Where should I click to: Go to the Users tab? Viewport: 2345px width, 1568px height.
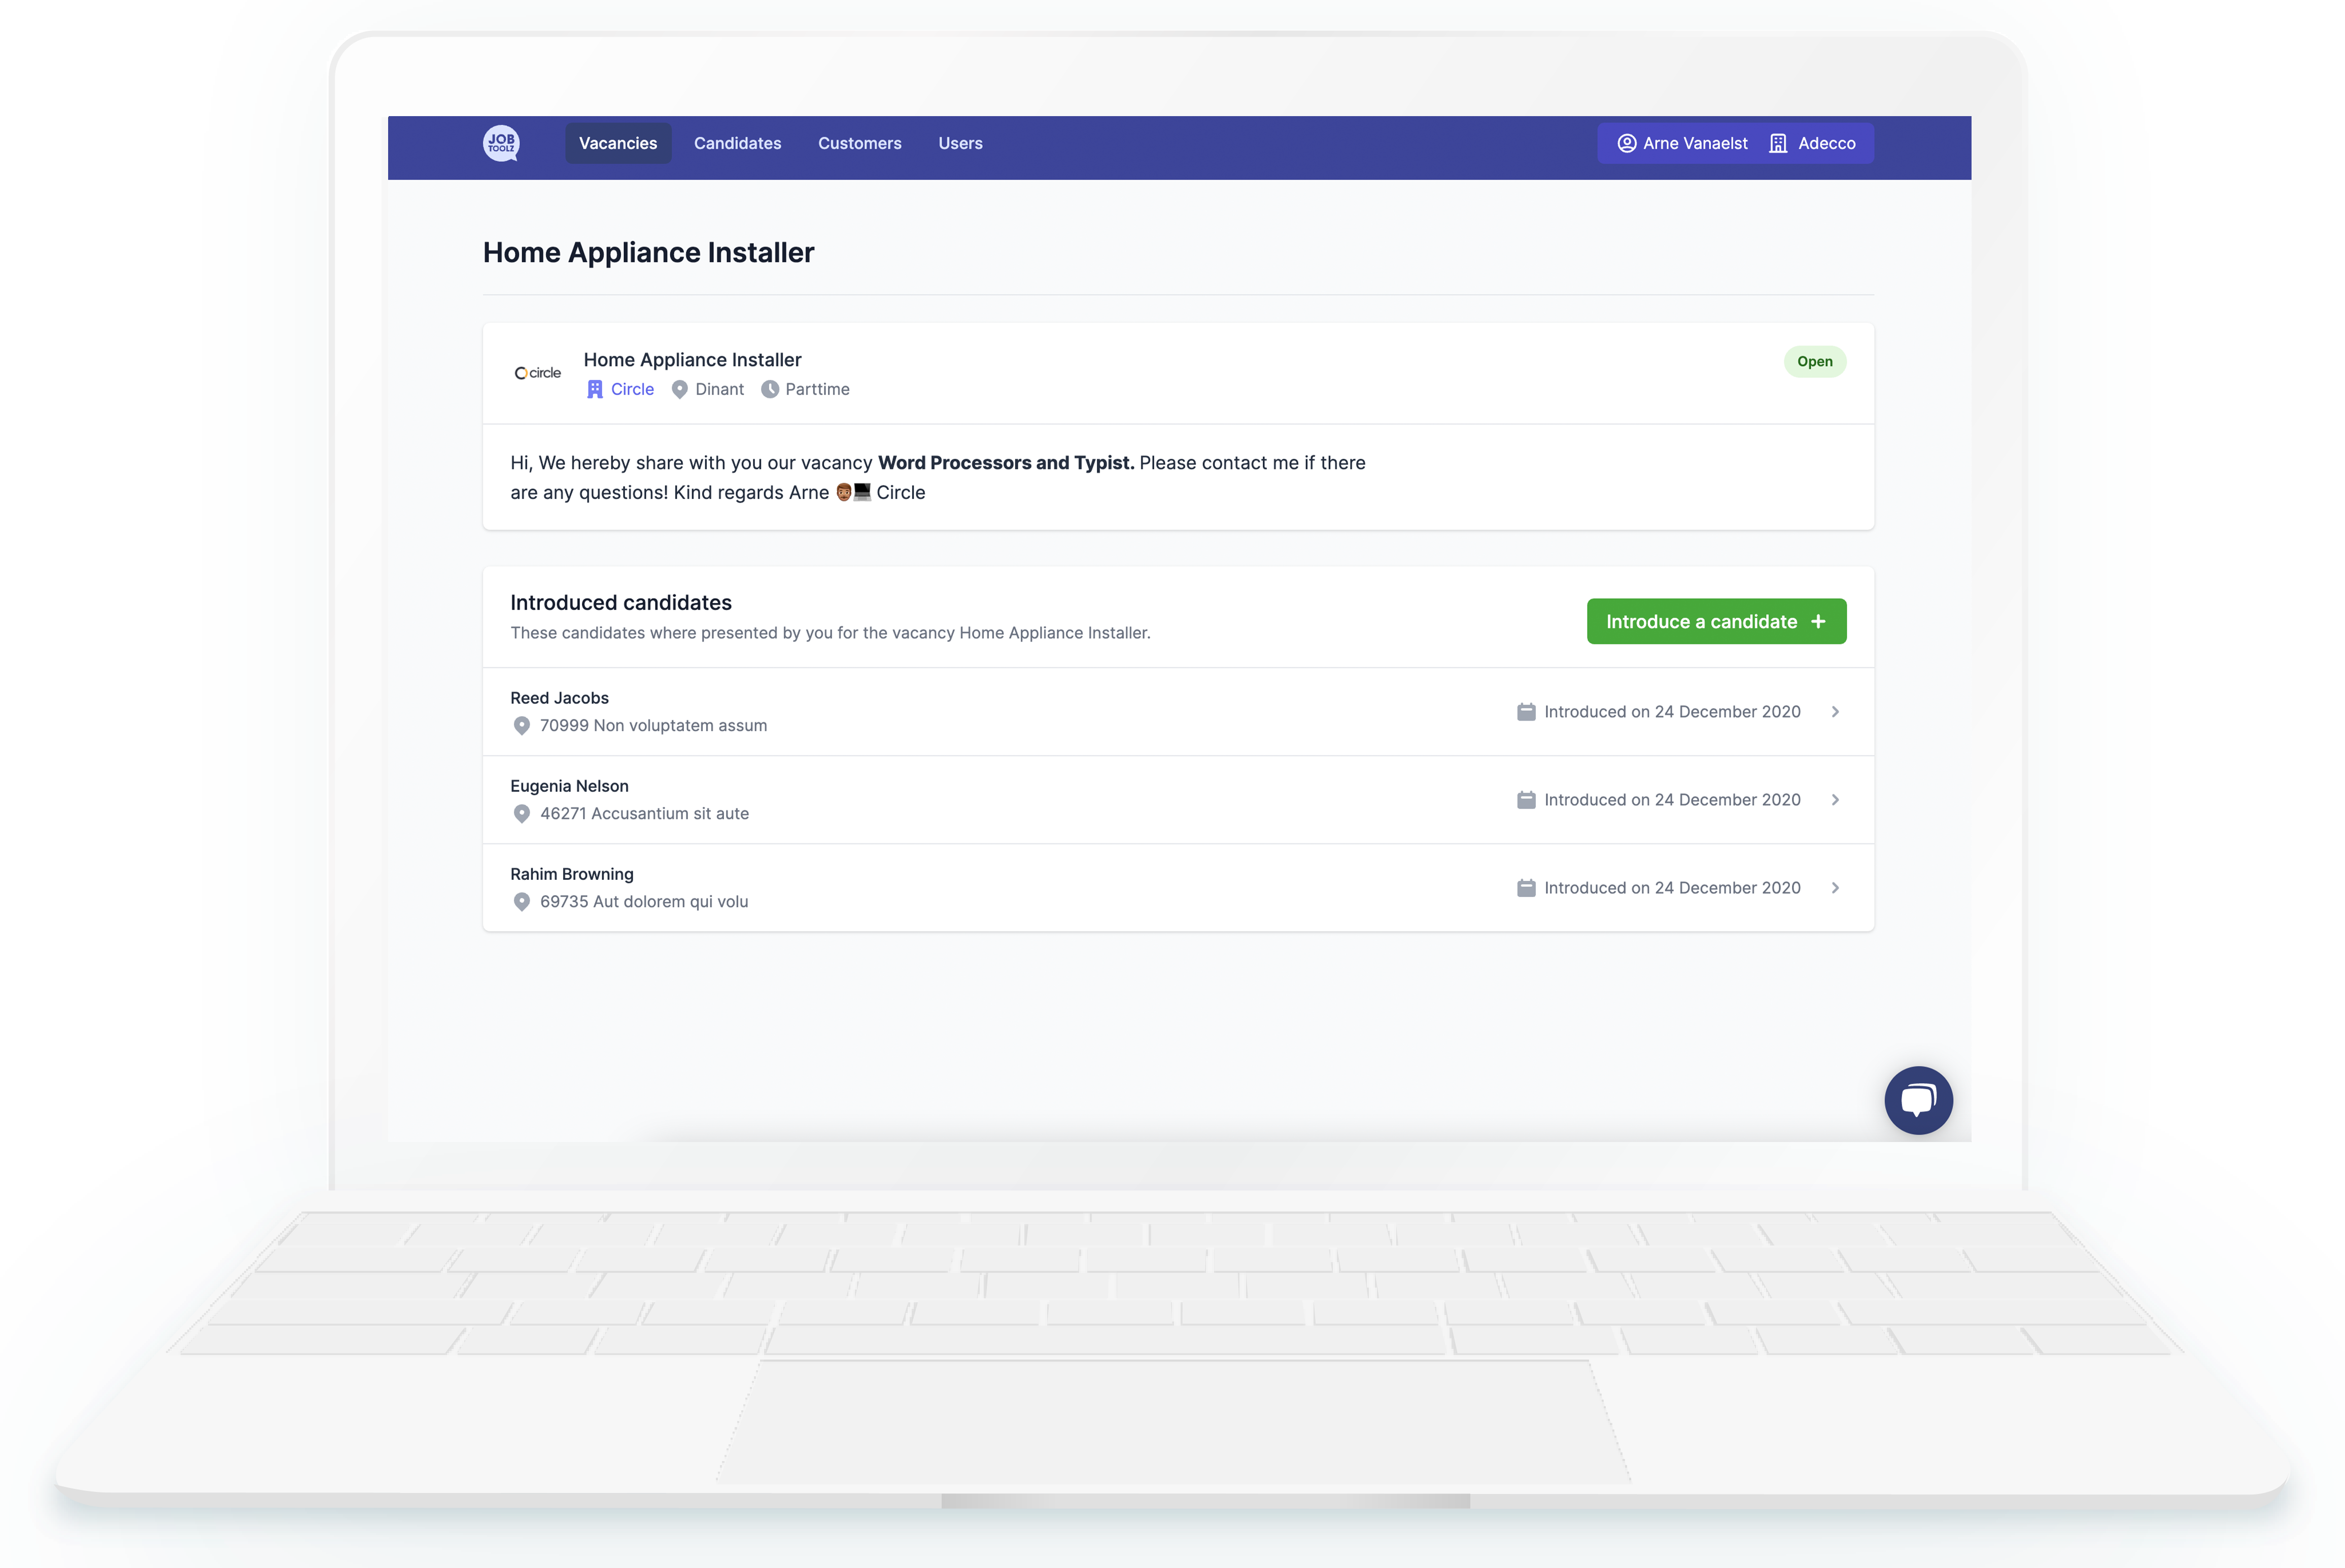click(x=959, y=143)
